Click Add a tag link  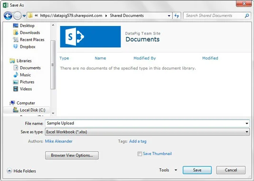(138, 141)
